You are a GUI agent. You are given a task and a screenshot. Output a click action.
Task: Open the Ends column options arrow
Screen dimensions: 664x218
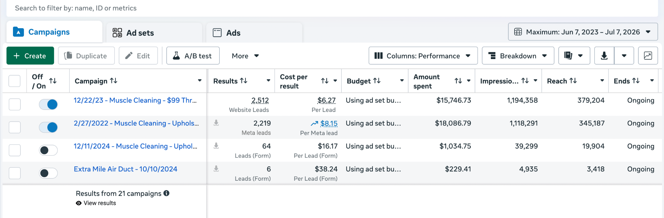point(652,80)
